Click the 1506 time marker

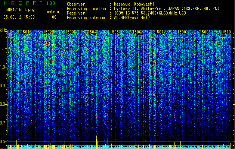pyautogui.click(x=137, y=32)
